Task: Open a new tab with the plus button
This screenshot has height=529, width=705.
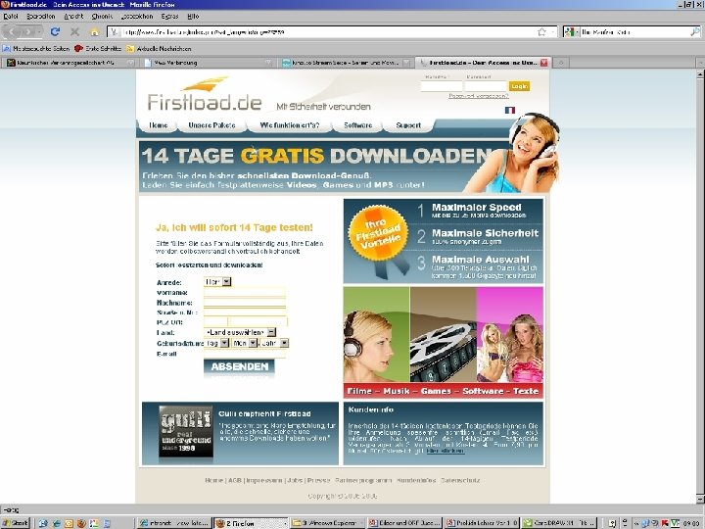Action: click(x=561, y=63)
